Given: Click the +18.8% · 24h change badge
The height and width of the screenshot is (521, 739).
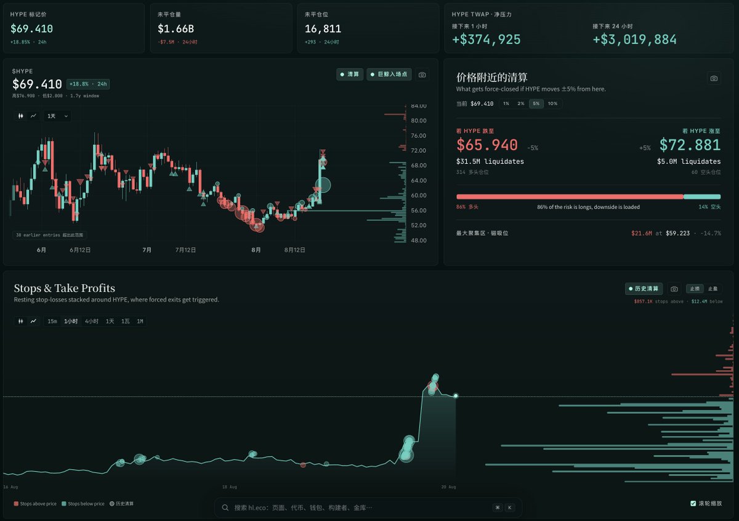Looking at the screenshot, I should click(88, 84).
